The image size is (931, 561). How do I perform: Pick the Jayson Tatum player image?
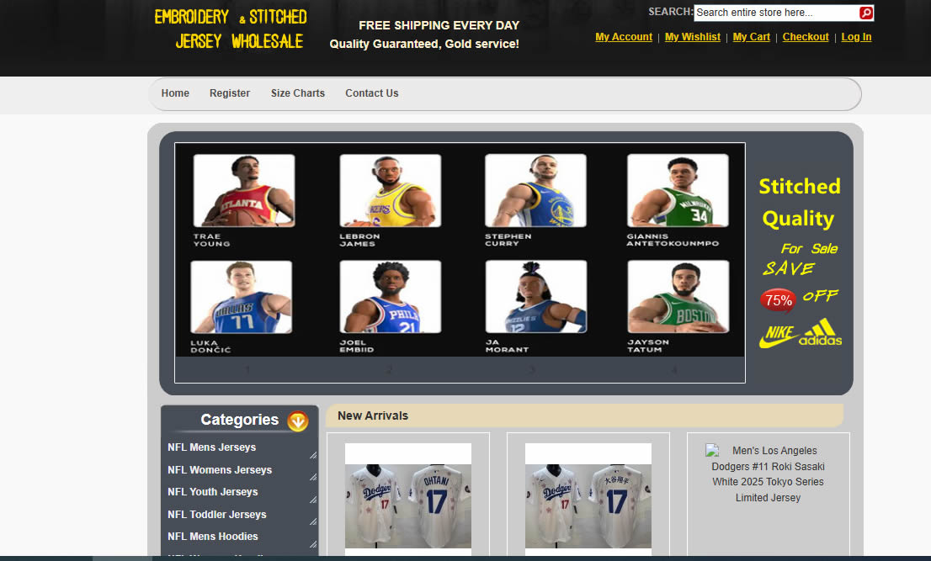click(678, 297)
